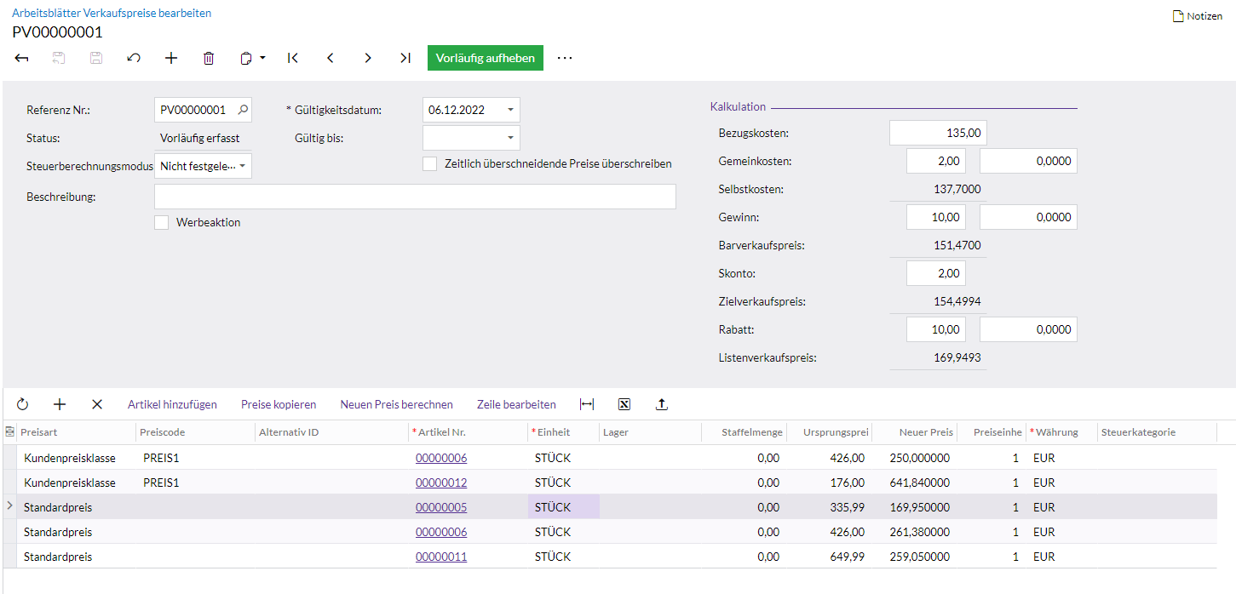This screenshot has width=1236, height=594.
Task: Click the undo icon in toolbar
Action: tap(134, 58)
